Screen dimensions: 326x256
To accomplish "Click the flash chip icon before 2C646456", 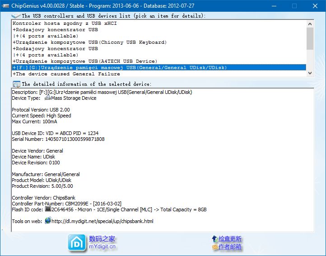I will (x=48, y=209).
